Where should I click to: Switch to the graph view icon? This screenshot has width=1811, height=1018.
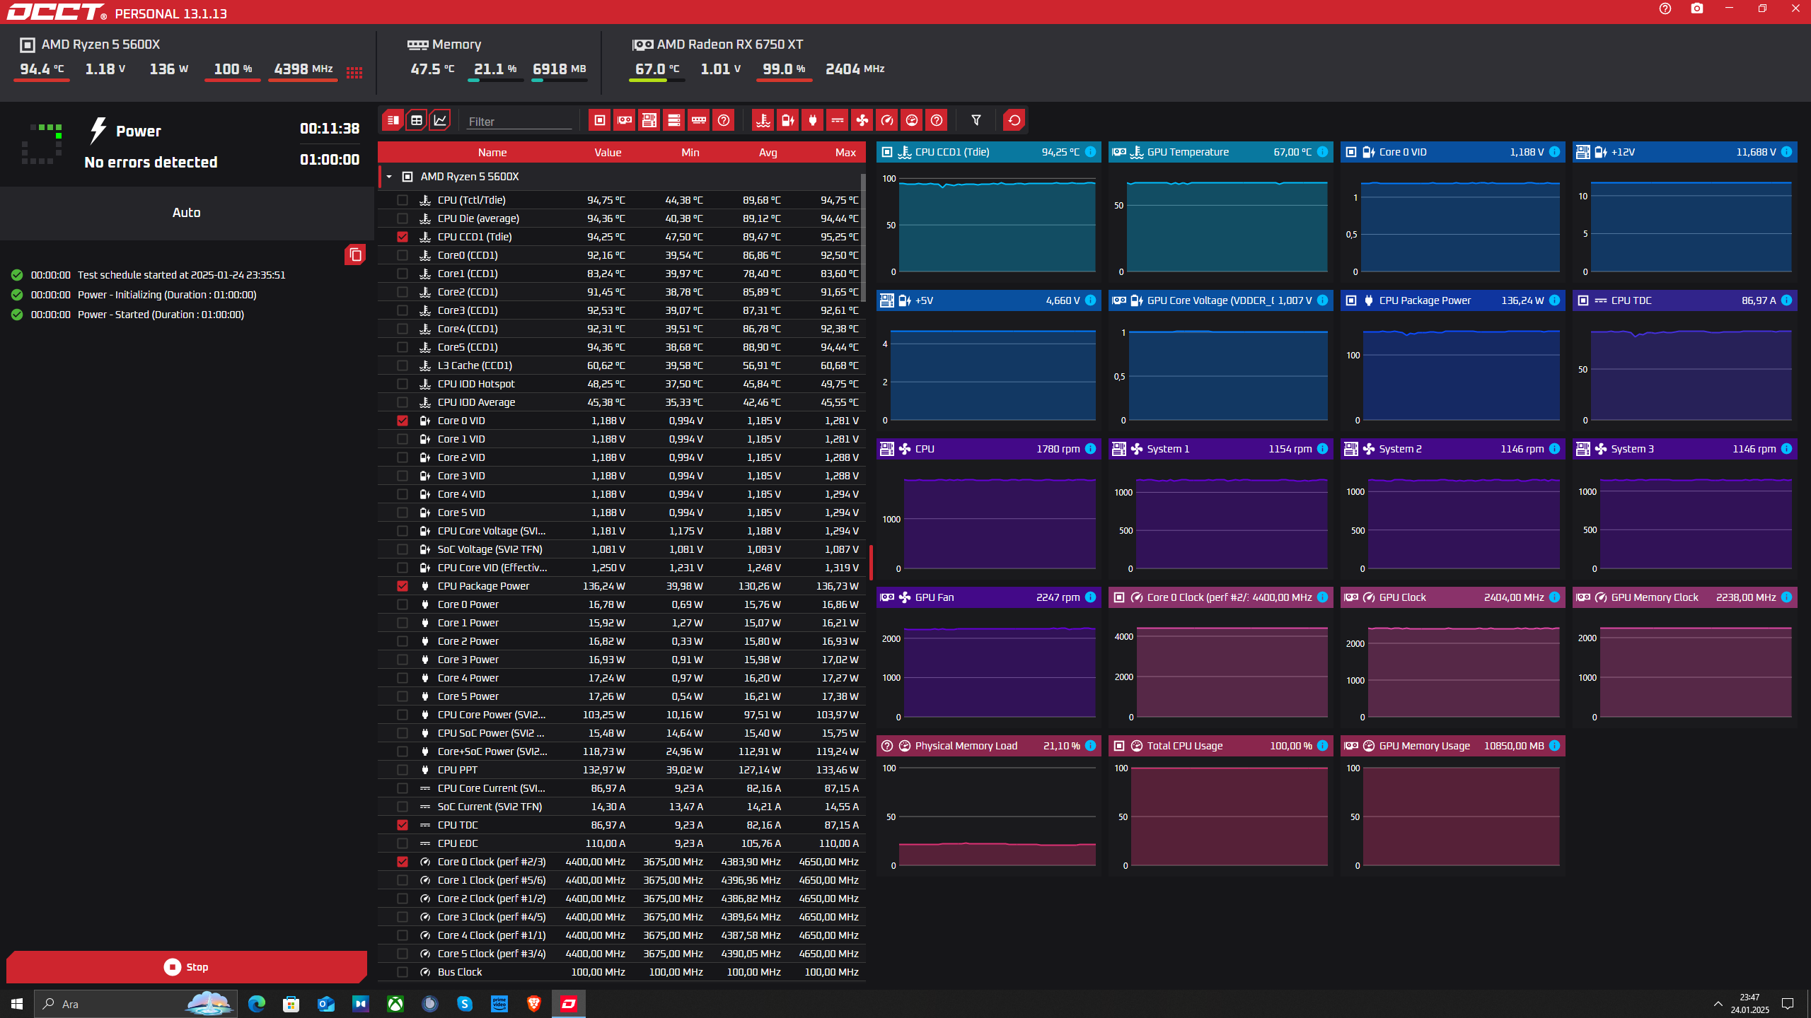[x=440, y=120]
